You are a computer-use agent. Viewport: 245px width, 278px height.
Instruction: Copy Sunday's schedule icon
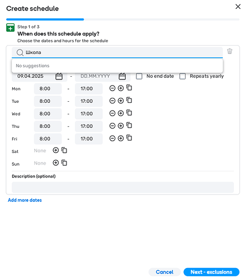(64, 163)
